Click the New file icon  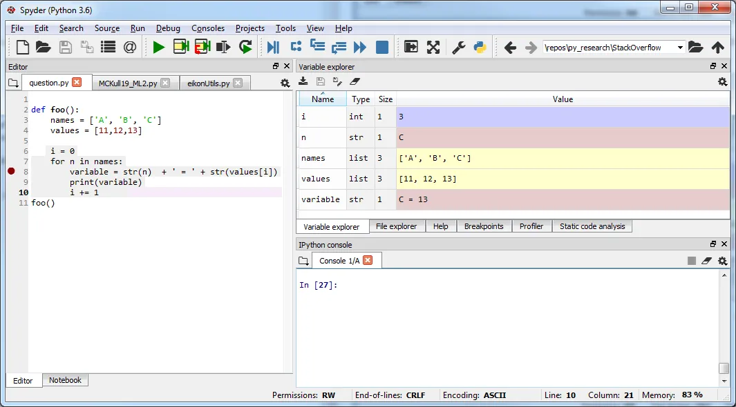(x=23, y=47)
